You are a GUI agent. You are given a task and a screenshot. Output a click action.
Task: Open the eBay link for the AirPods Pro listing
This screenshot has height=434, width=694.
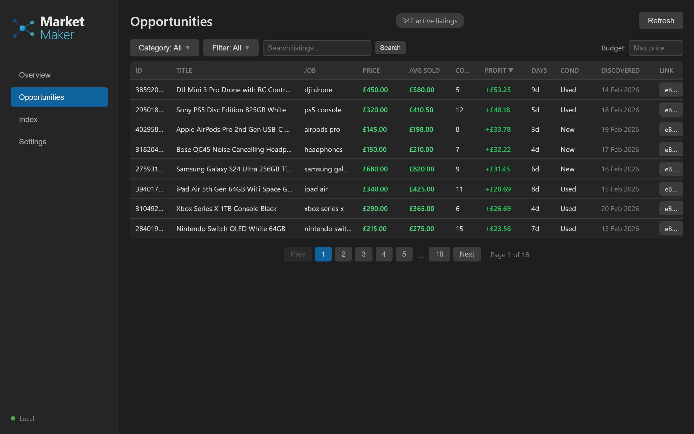(671, 129)
